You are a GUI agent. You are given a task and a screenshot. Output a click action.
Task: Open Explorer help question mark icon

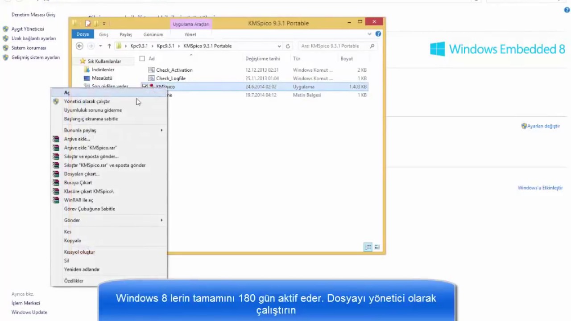coord(378,34)
